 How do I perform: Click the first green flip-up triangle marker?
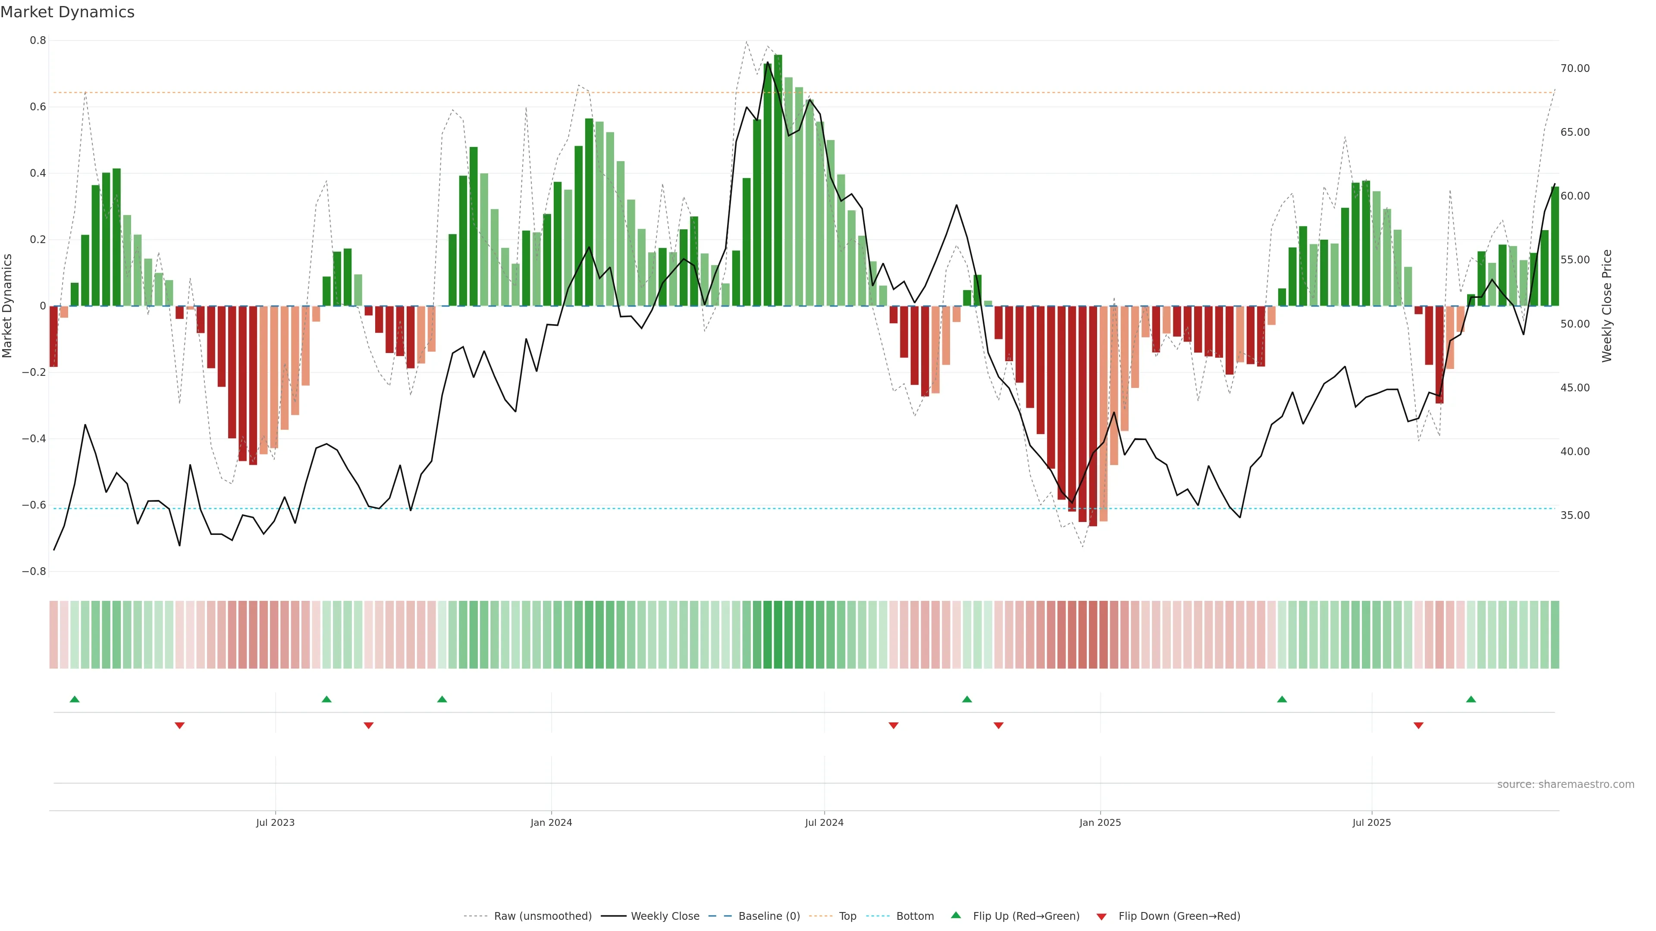[75, 699]
